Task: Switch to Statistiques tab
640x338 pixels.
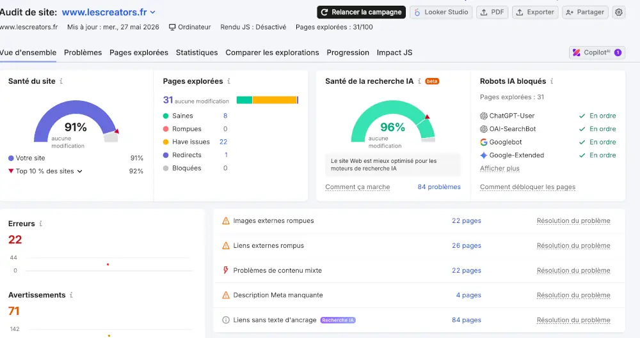Action: 196,52
